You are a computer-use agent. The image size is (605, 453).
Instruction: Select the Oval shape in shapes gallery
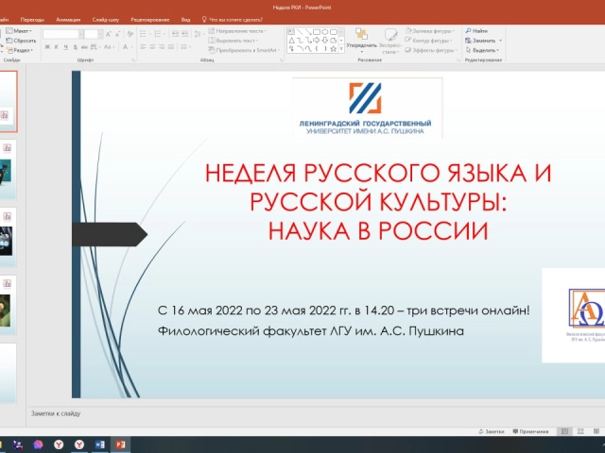pos(325,31)
